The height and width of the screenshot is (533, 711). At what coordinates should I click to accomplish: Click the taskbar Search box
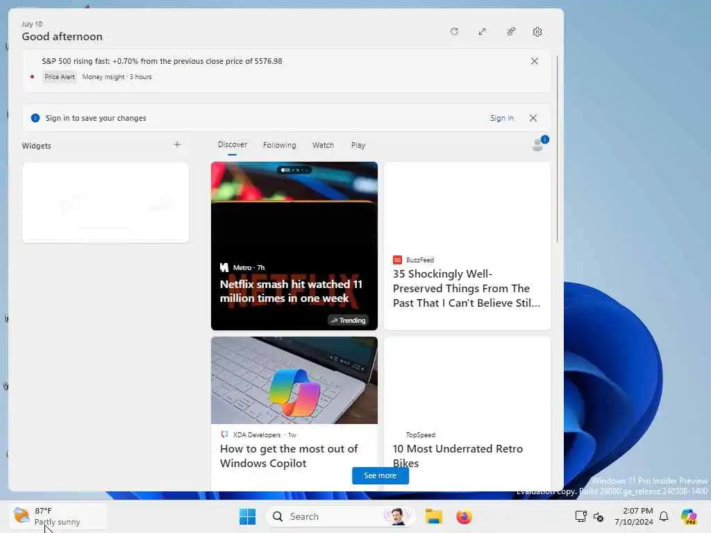[x=340, y=516]
